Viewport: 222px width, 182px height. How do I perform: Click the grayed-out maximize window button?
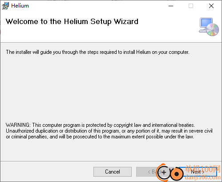tap(191, 6)
